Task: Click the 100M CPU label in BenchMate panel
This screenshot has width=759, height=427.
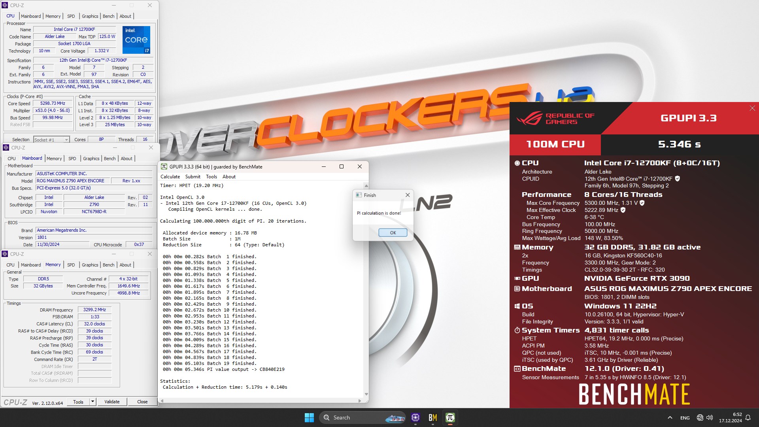Action: pos(555,144)
